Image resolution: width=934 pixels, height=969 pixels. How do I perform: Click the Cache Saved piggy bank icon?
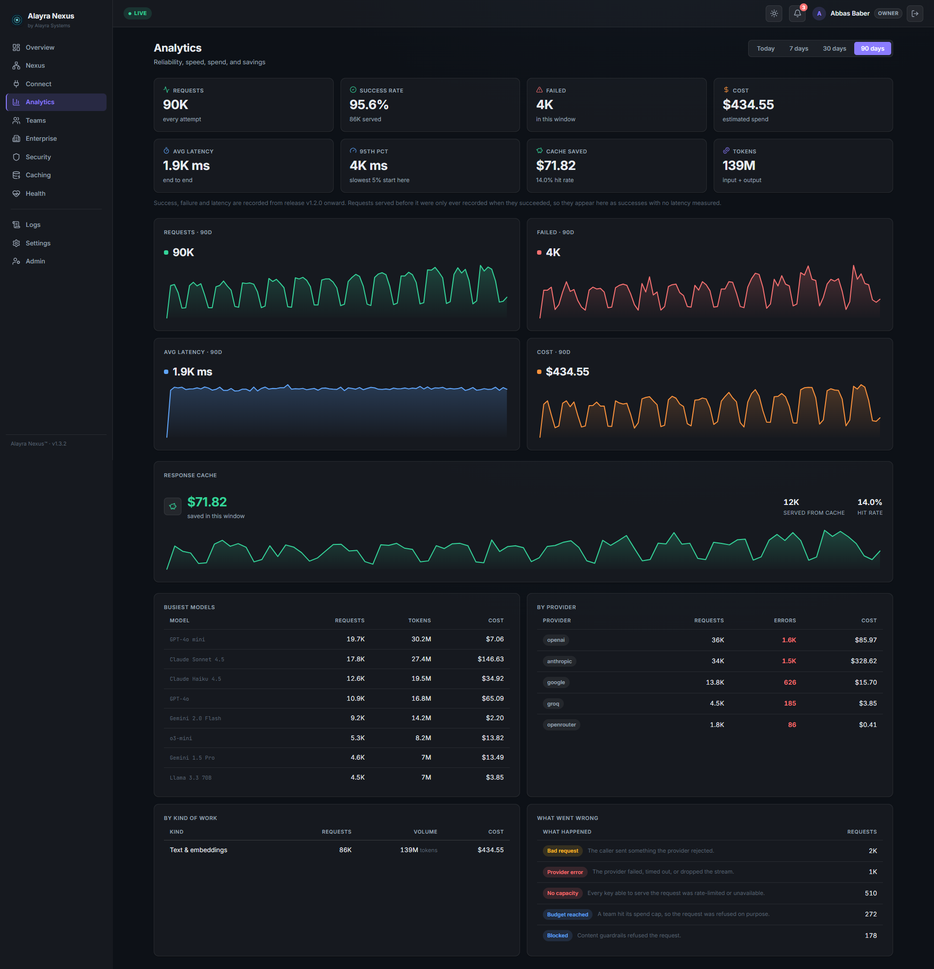(539, 151)
